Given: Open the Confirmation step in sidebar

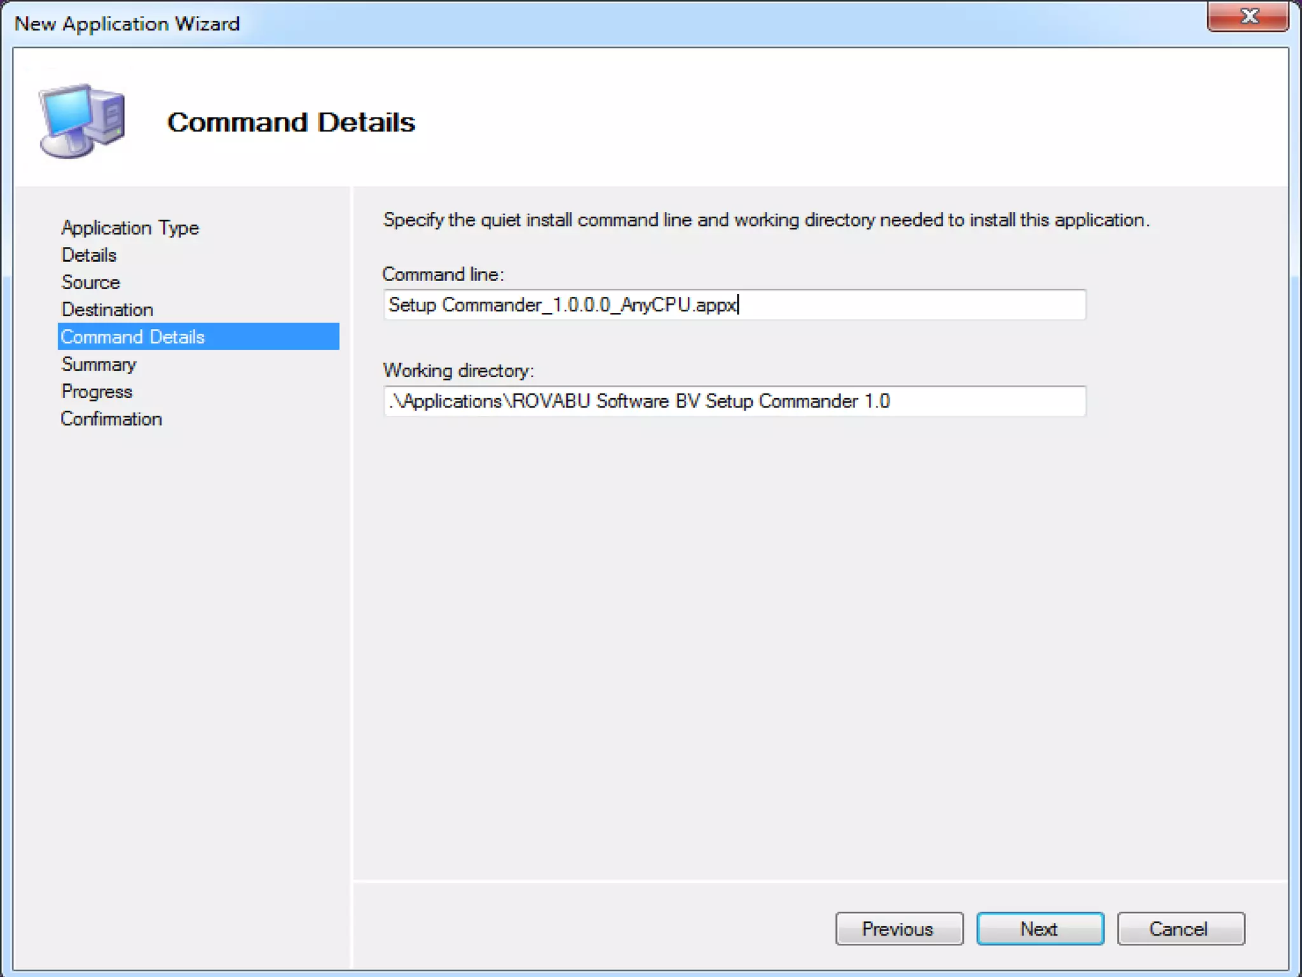Looking at the screenshot, I should (x=111, y=419).
